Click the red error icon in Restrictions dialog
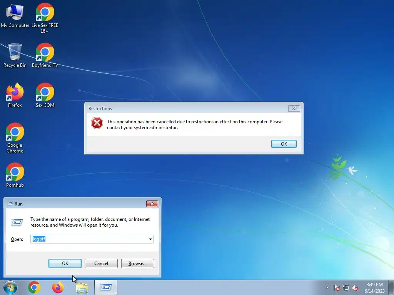Viewport: 394px width, 295px height. click(97, 123)
